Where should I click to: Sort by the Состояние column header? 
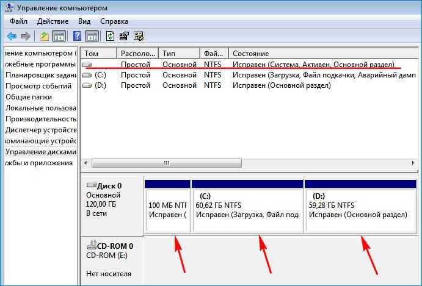click(x=324, y=53)
